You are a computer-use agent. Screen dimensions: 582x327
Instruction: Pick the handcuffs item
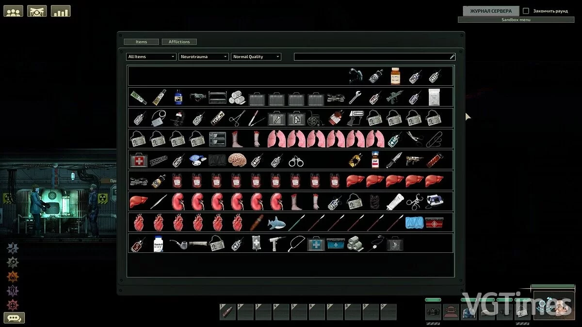pyautogui.click(x=296, y=161)
